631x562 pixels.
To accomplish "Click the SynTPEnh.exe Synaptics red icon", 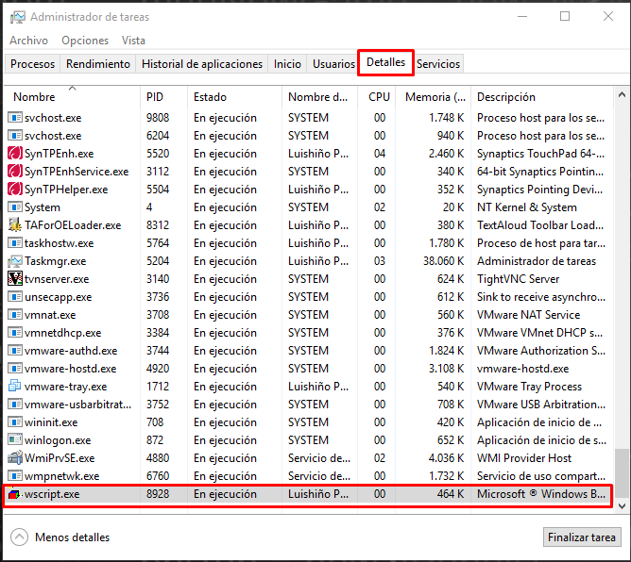I will pos(15,154).
